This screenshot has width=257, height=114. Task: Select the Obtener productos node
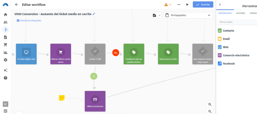(x=95, y=101)
